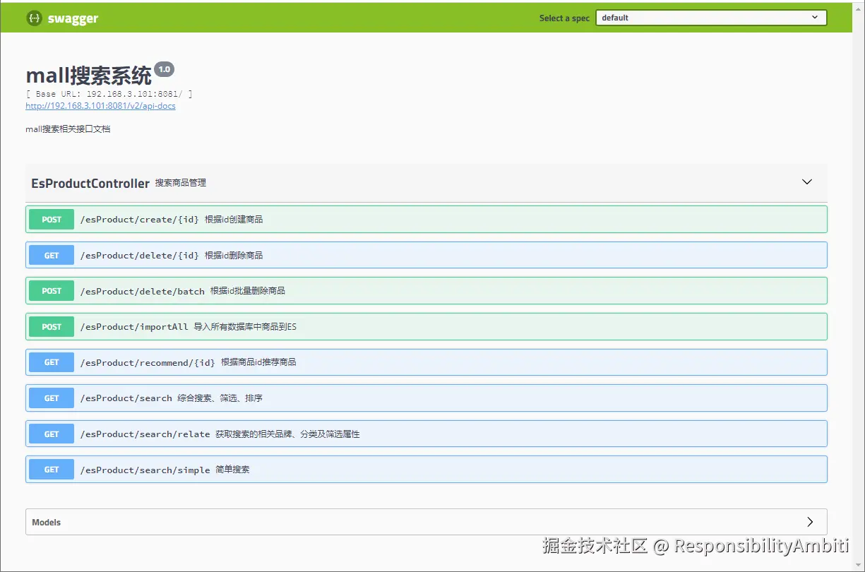The width and height of the screenshot is (865, 572).
Task: Click the /esProduct/importAll path text
Action: (134, 327)
